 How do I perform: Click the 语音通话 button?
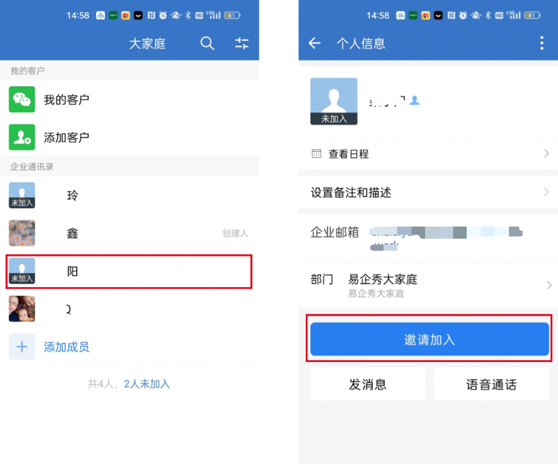point(491,384)
